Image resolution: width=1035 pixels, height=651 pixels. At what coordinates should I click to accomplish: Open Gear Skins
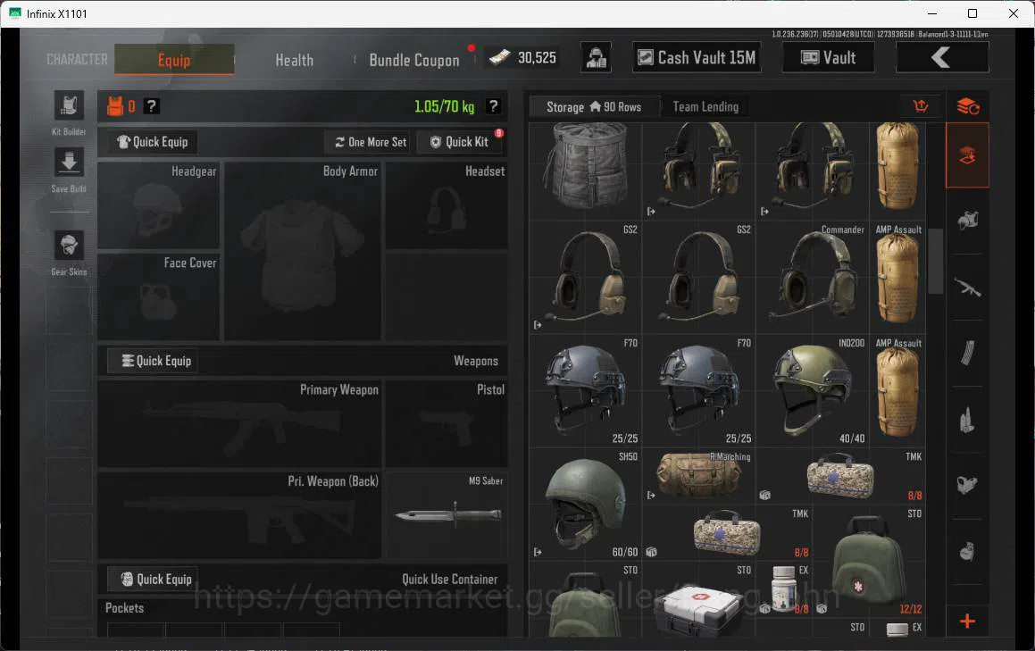pos(69,246)
